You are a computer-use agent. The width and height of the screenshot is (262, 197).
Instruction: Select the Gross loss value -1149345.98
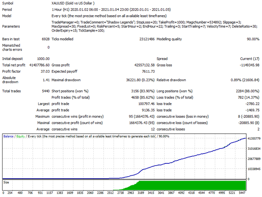coord(249,65)
